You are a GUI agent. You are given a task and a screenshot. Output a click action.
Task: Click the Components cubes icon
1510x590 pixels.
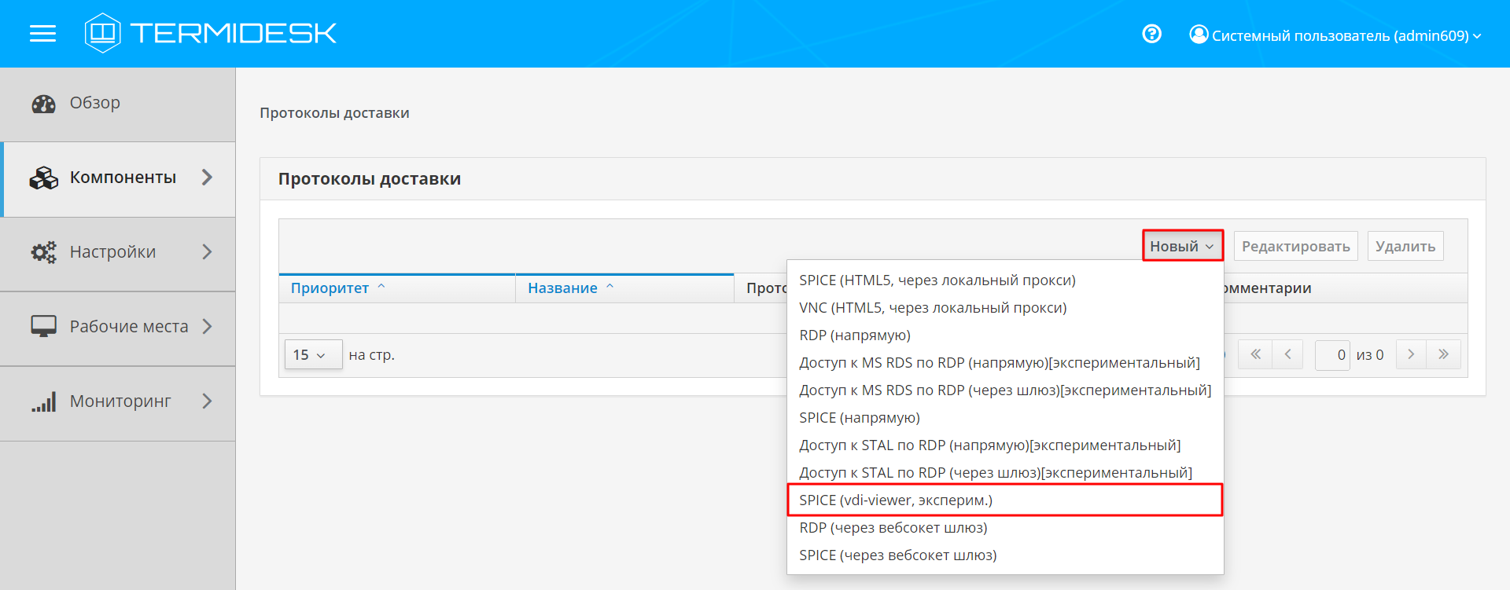point(43,178)
